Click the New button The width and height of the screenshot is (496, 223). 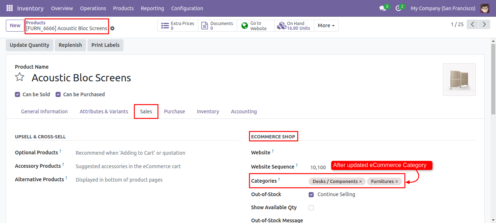coord(15,25)
